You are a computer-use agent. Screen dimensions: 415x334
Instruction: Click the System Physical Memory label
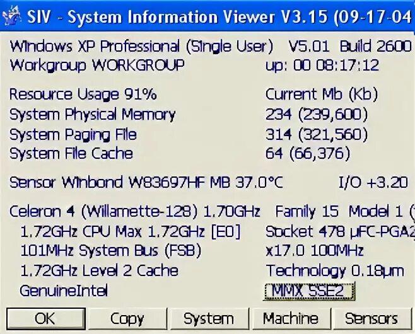pos(92,115)
